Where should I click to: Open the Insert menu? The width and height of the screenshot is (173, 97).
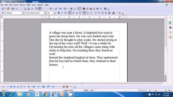[x=16, y=5]
